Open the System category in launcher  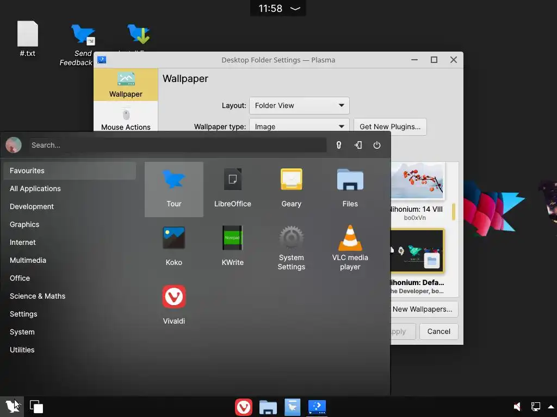70,332
